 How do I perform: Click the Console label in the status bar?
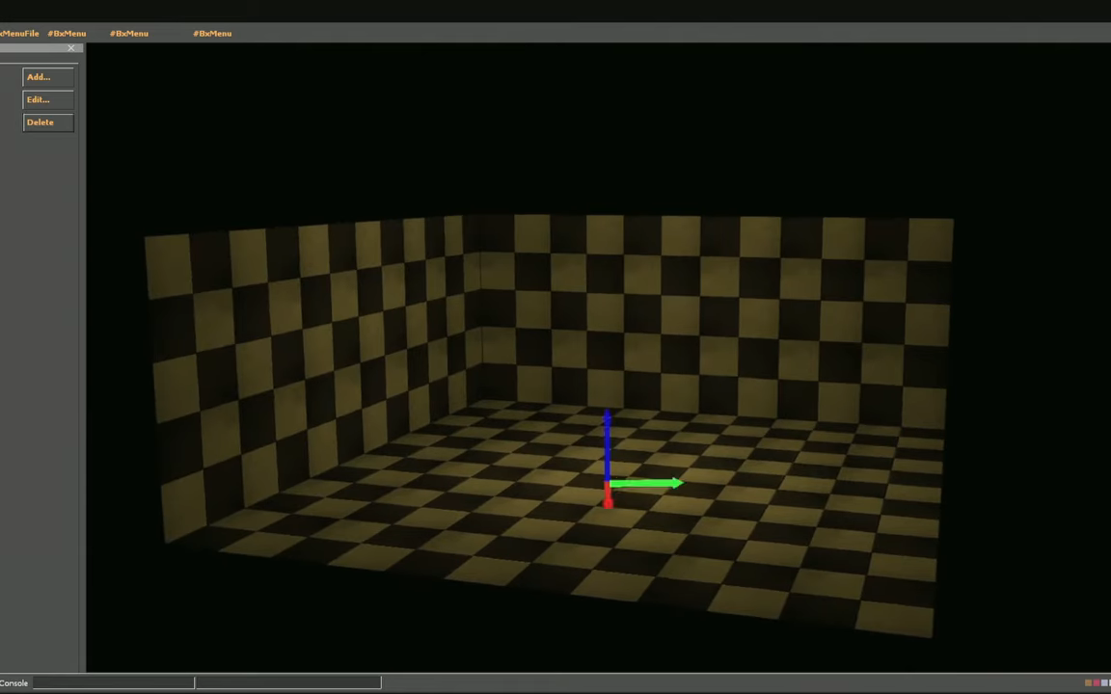pyautogui.click(x=14, y=683)
